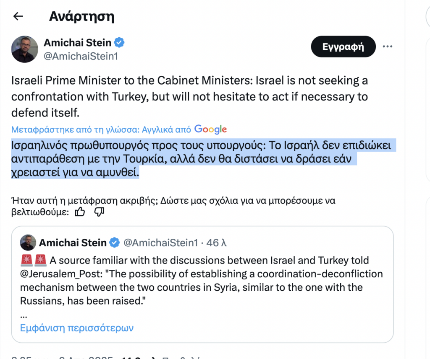Click the small avatar in the quoted post
Image resolution: width=430 pixels, height=359 pixels.
(x=28, y=243)
